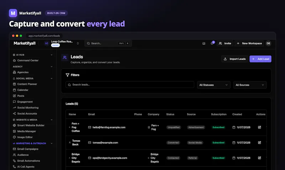
Task: Open the All Statuses dropdown
Action: pyautogui.click(x=213, y=85)
